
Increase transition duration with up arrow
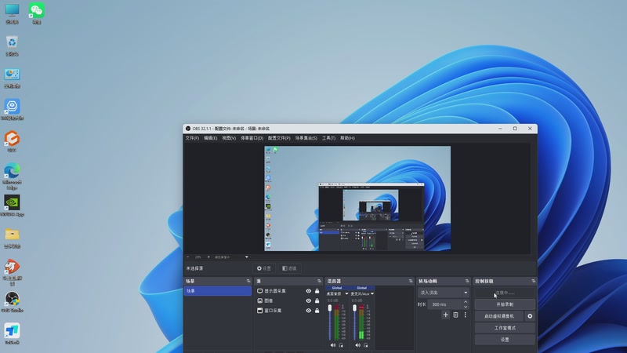[466, 302]
